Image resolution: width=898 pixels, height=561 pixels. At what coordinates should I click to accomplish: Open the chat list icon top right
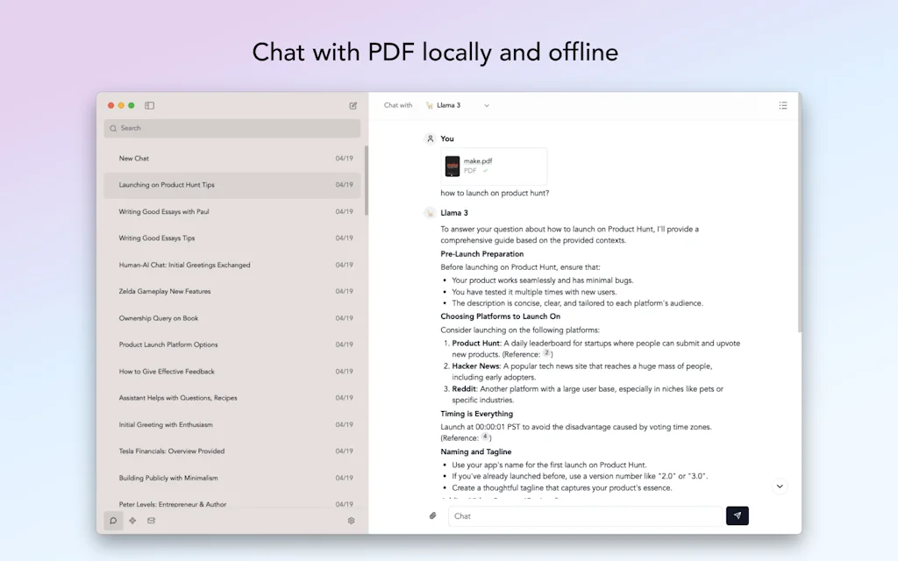pyautogui.click(x=783, y=104)
